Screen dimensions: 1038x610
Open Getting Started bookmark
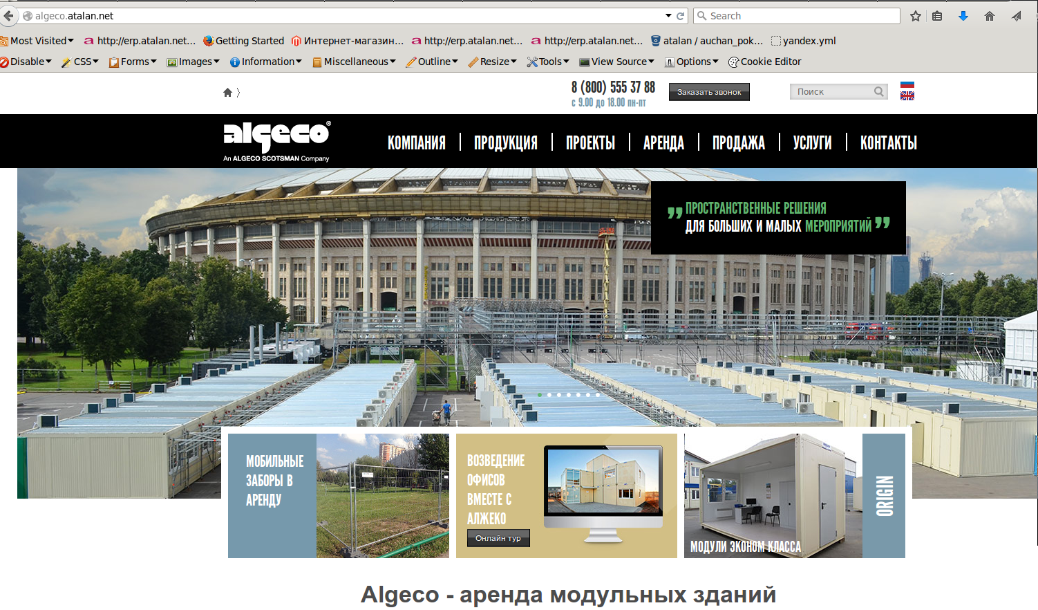(244, 41)
